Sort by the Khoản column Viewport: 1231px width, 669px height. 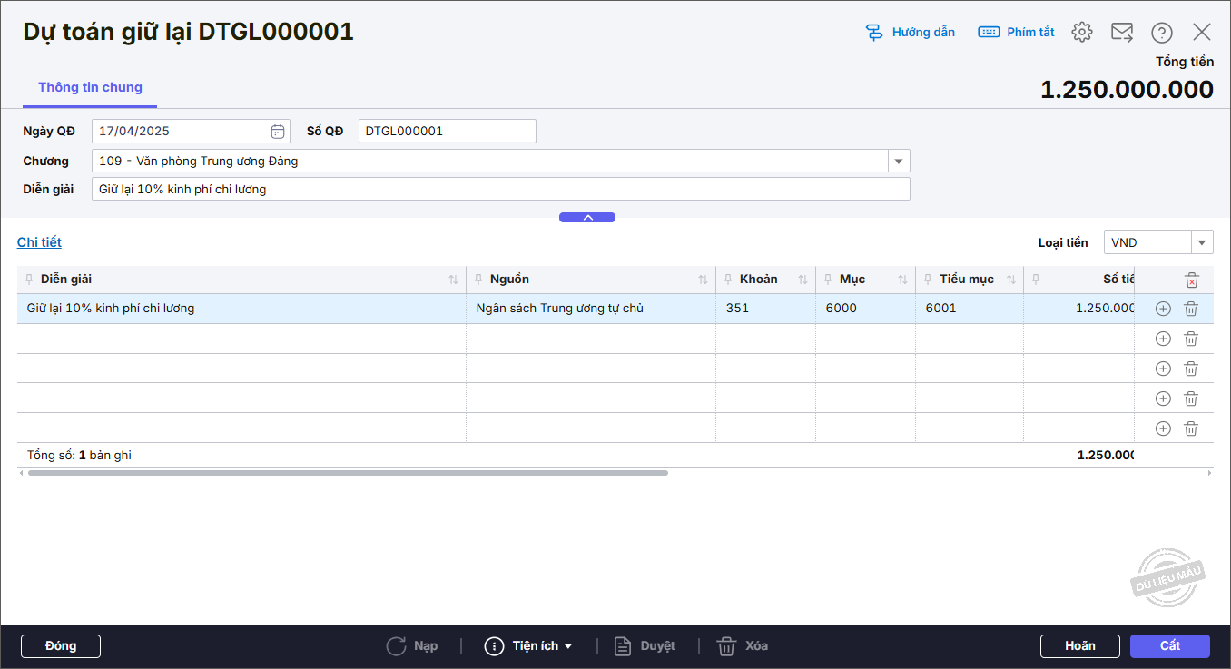point(803,280)
